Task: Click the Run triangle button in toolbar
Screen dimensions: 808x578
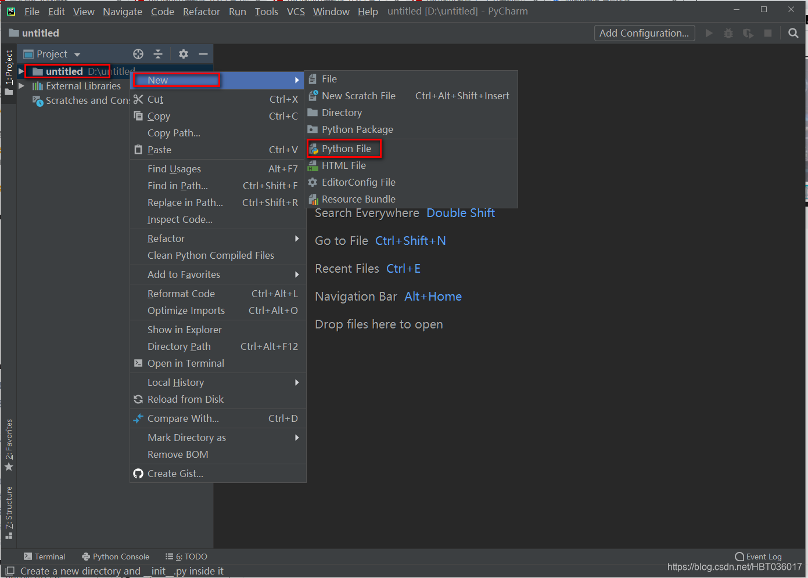Action: 709,33
